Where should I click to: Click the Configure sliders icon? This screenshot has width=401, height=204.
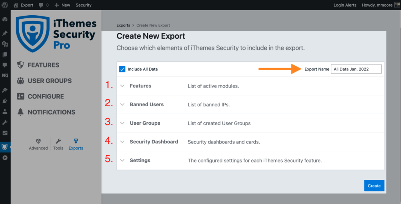(20, 96)
